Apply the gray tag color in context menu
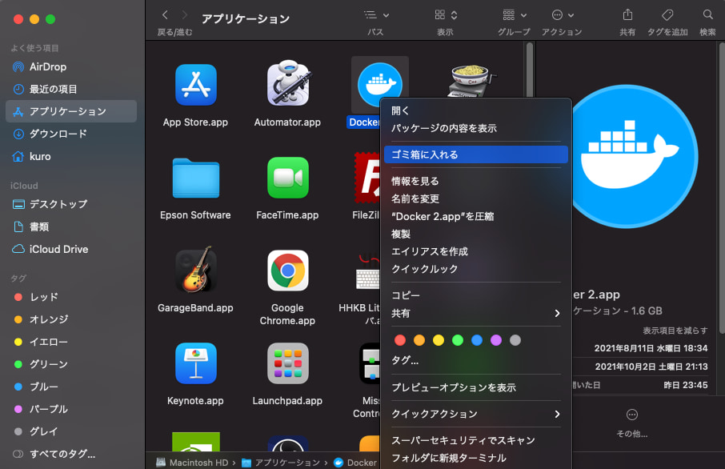The width and height of the screenshot is (725, 469). pyautogui.click(x=515, y=340)
